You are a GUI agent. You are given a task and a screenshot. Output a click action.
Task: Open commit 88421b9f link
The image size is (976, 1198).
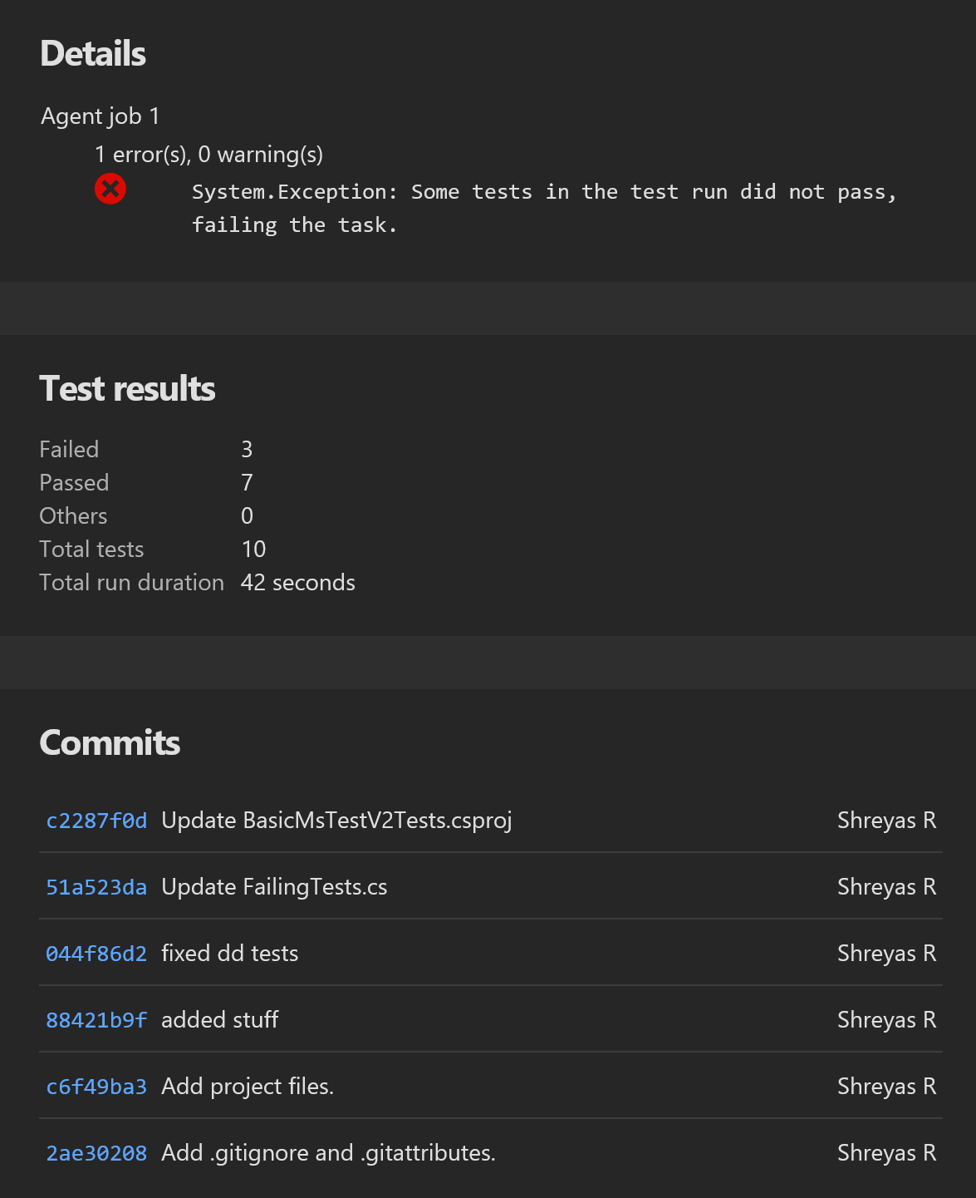[96, 1020]
